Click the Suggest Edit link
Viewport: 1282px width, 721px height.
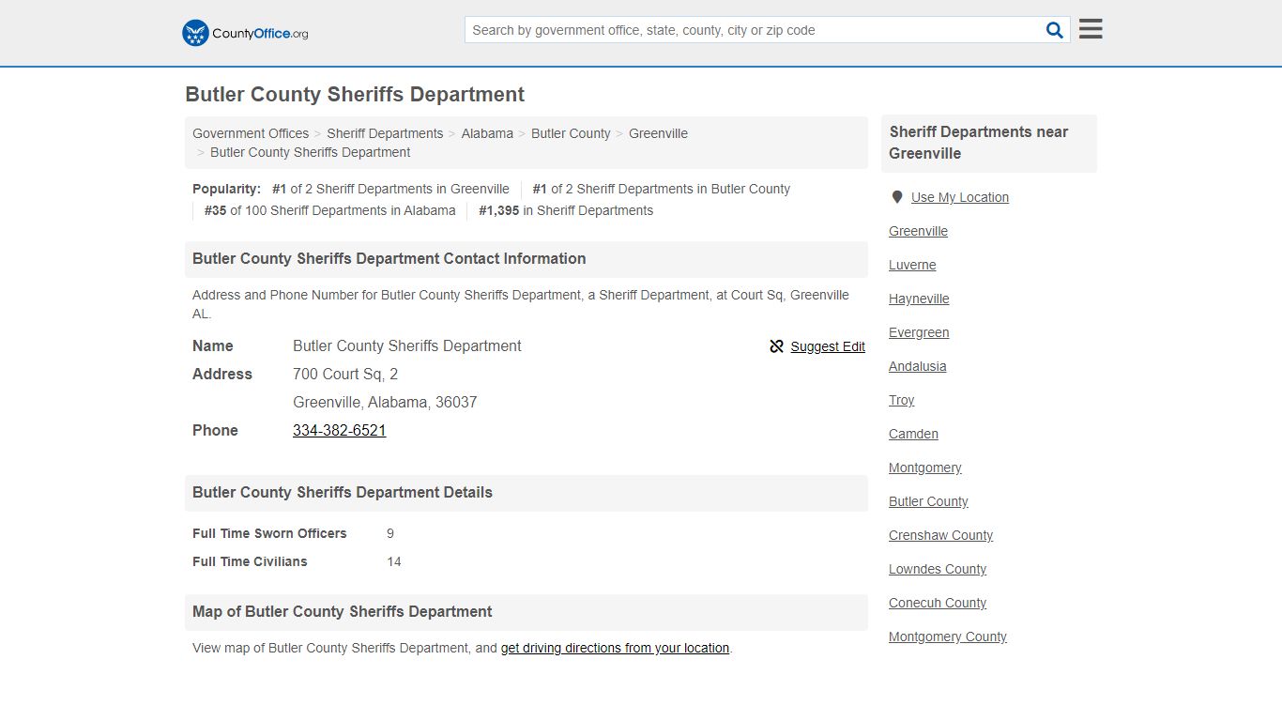[828, 346]
